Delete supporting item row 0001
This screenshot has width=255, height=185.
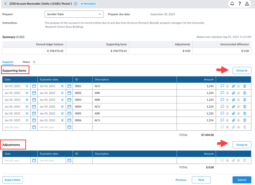click(245, 86)
